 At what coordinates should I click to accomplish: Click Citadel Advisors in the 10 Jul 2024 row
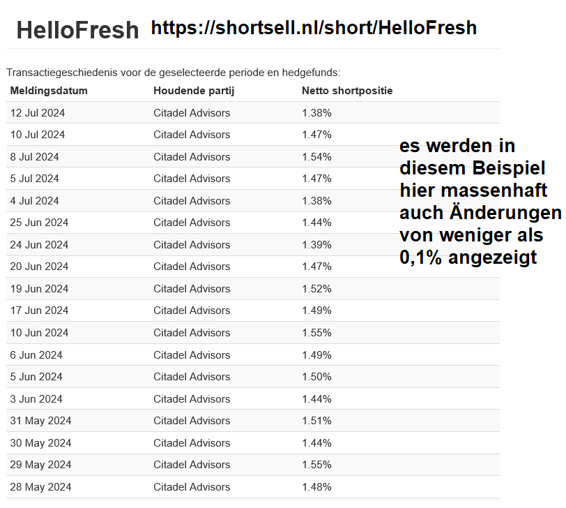[192, 135]
